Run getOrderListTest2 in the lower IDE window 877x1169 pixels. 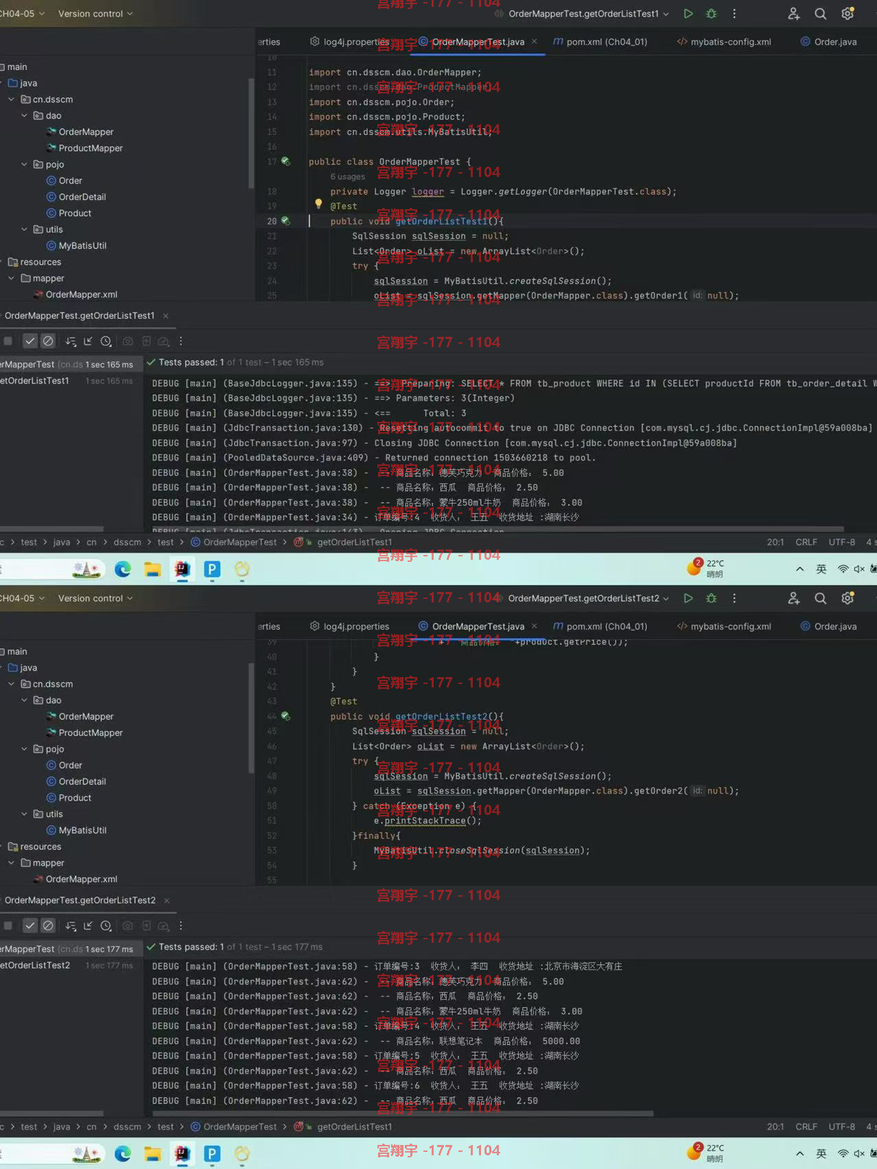coord(688,598)
